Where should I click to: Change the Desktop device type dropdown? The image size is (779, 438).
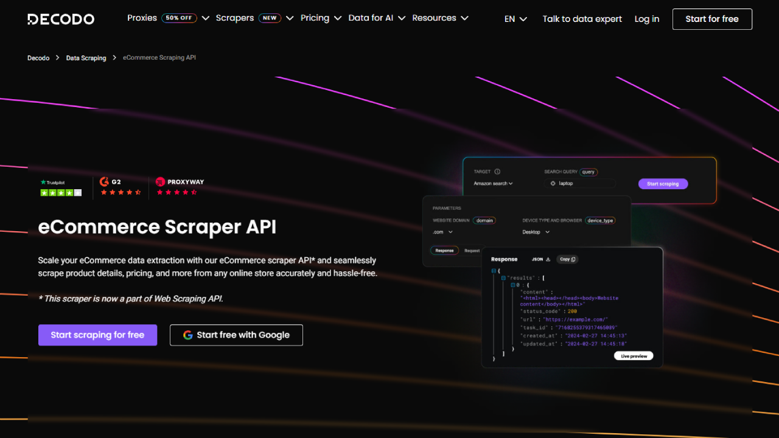click(x=536, y=232)
